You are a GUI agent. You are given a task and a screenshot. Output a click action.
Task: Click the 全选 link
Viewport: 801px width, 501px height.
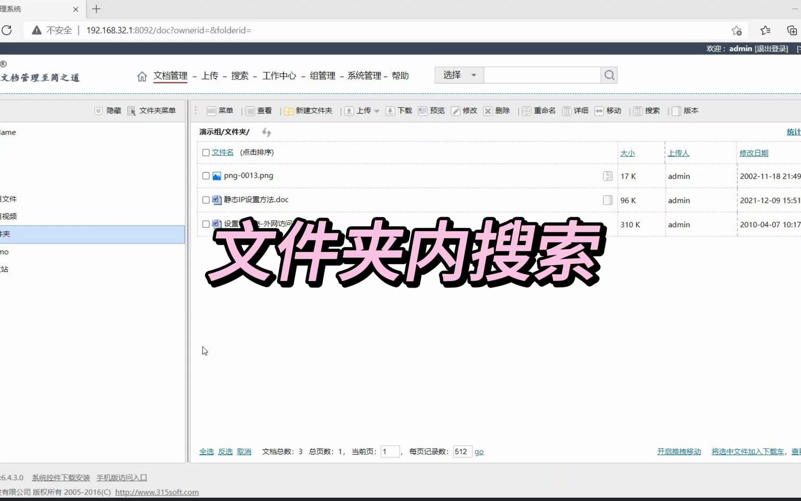click(x=207, y=451)
